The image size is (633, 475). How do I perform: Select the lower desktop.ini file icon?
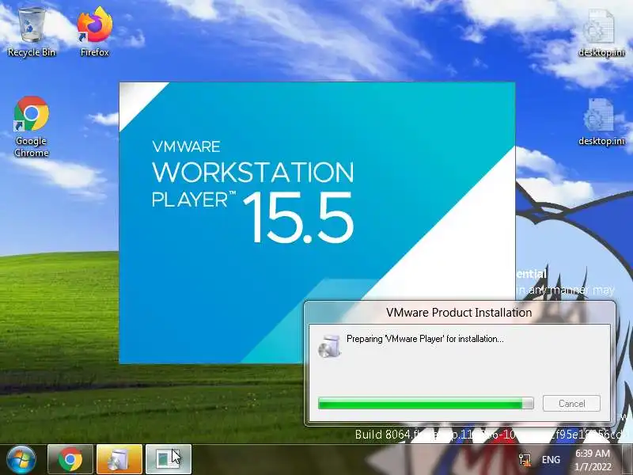point(601,122)
